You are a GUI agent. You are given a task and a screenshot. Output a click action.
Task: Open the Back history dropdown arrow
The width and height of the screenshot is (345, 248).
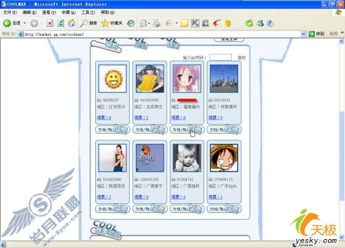pos(25,23)
